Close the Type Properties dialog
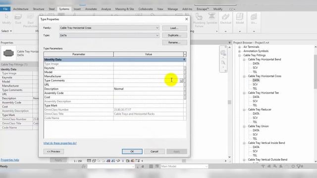317x178 pixels. [186, 19]
